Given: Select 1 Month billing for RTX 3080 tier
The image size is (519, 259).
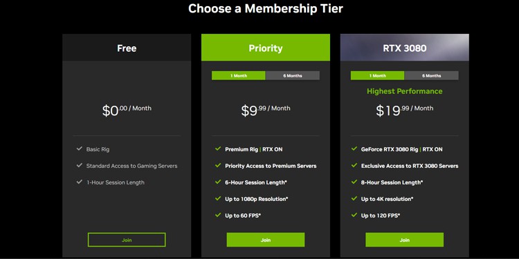Looking at the screenshot, I should pos(378,76).
